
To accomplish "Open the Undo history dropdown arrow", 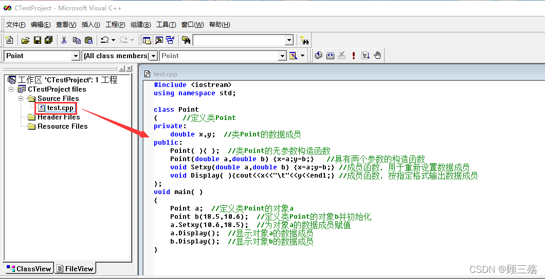I will point(113,40).
